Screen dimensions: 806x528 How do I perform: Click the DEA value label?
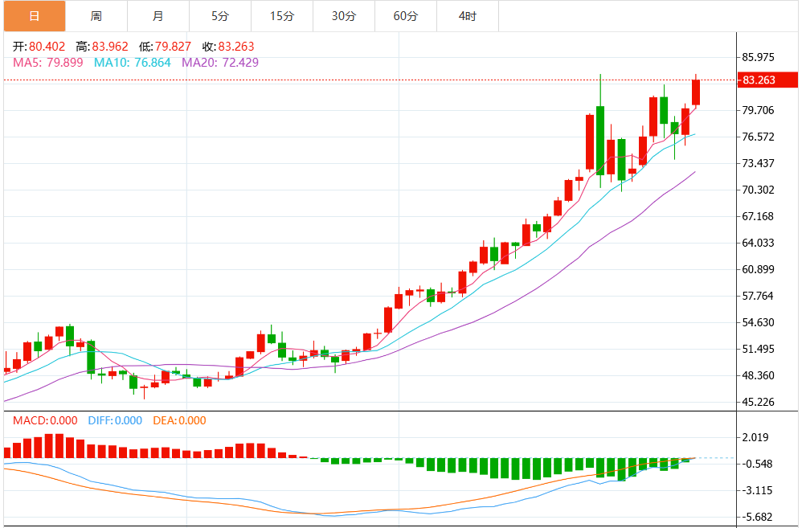179,420
